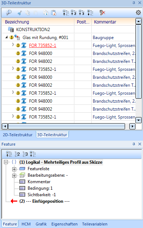Click the copy icon next to scissors
This screenshot has width=143, height=228.
coord(27,13)
